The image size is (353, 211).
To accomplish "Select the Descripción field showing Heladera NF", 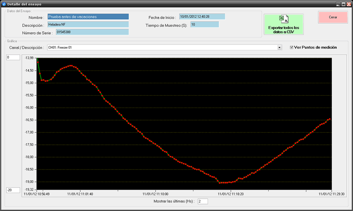I will coord(88,24).
